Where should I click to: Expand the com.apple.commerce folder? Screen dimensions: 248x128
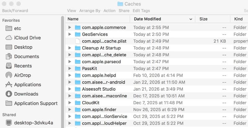(69, 28)
